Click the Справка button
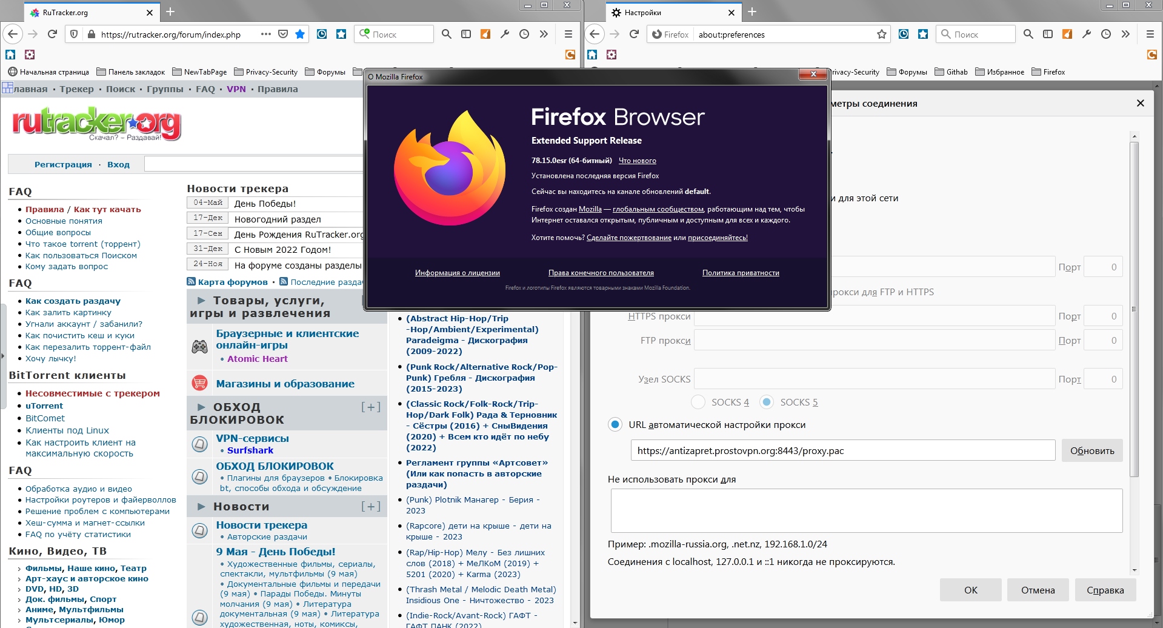 point(1105,590)
